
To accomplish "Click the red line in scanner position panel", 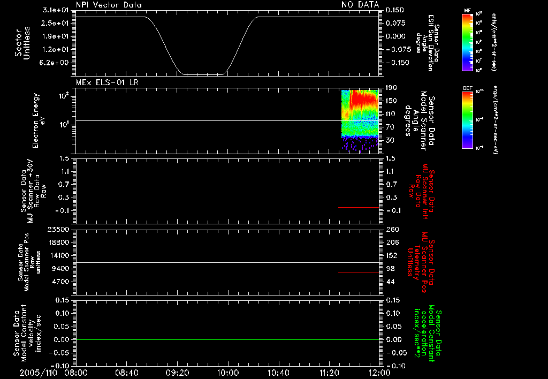I will [359, 272].
